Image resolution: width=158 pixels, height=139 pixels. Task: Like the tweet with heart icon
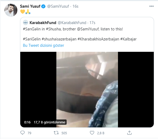coord(92,133)
